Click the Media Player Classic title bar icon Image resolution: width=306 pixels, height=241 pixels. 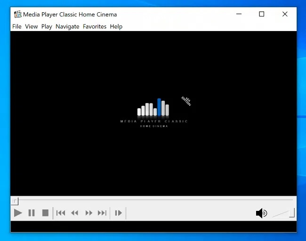(18, 14)
